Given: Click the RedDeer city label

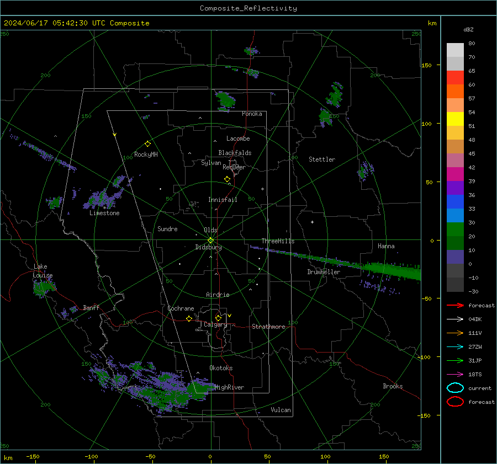Looking at the screenshot, I should point(234,167).
